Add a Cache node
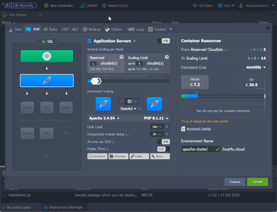 pyautogui.click(x=27, y=107)
